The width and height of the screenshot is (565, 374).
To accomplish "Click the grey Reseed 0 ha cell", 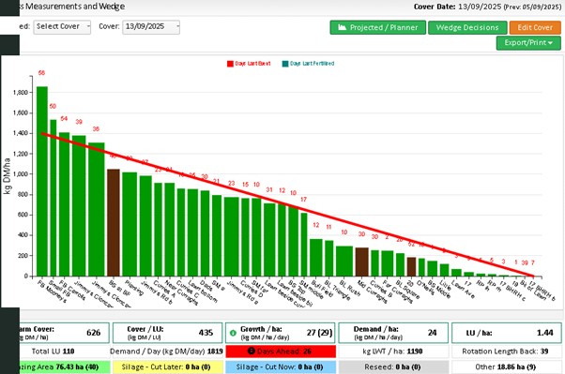I will 393,367.
